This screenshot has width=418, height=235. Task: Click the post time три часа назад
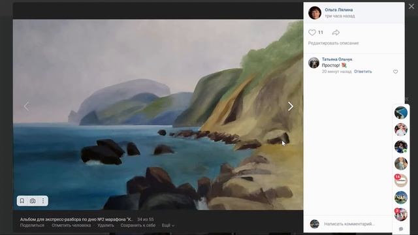340,16
